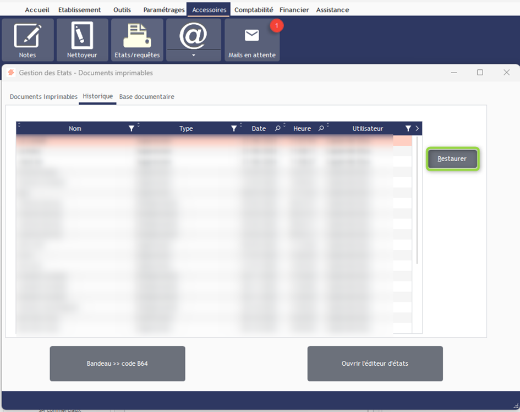This screenshot has width=520, height=412.
Task: Open the Notes tool
Action: click(28, 40)
